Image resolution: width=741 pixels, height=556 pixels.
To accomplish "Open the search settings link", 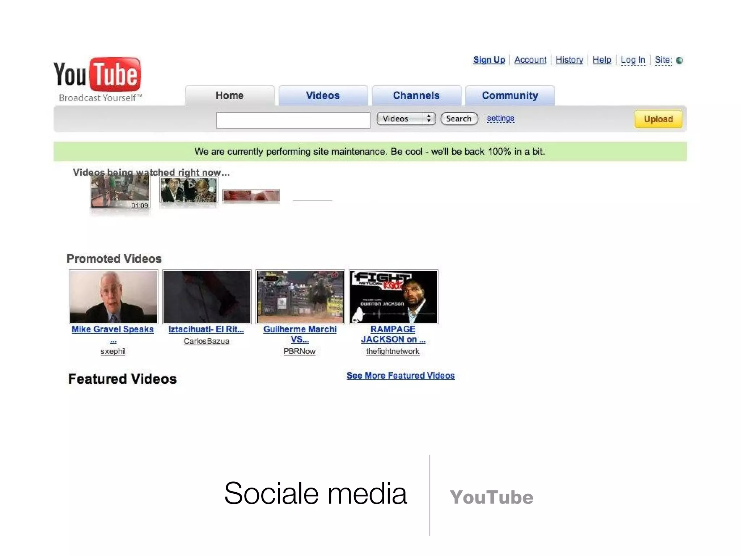I will click(x=500, y=118).
